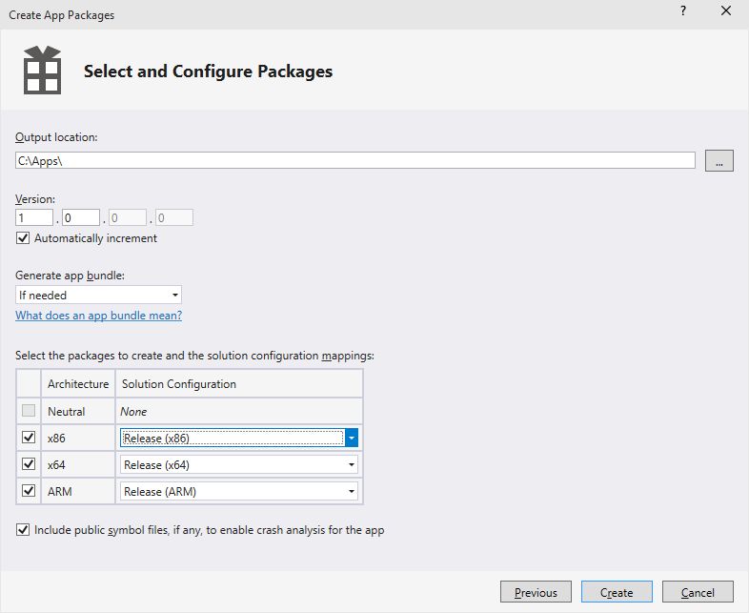This screenshot has width=749, height=613.
Task: Uncheck the x64 architecture checkbox
Action: 30,464
